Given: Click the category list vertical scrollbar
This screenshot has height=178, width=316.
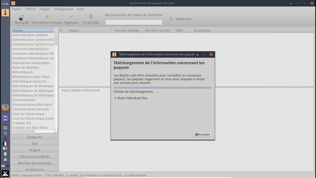Looking at the screenshot, I should pos(56,38).
